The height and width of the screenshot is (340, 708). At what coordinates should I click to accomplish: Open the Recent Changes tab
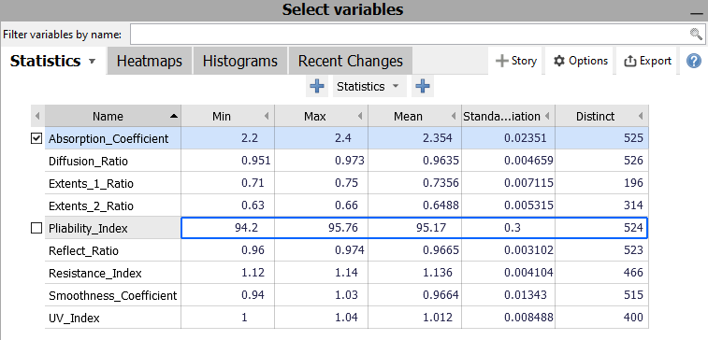click(351, 61)
